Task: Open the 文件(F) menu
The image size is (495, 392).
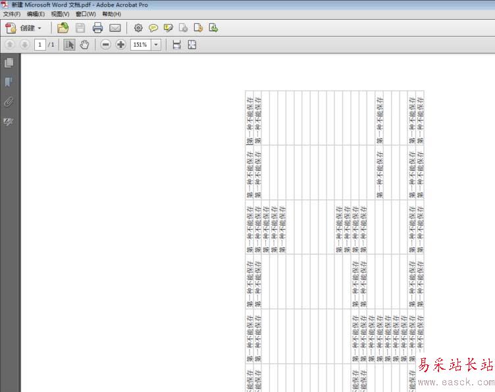Action: coord(12,14)
